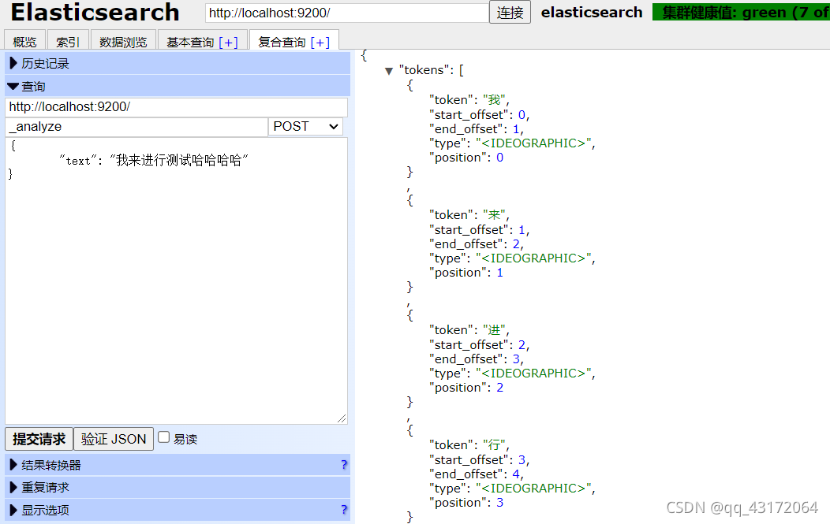
Task: Click the elasticsearch cluster name text
Action: point(592,12)
